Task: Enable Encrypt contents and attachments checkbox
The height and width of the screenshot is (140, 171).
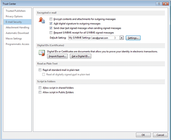Action: [51, 19]
